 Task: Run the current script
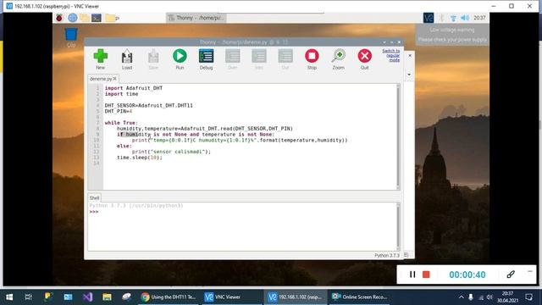click(180, 59)
